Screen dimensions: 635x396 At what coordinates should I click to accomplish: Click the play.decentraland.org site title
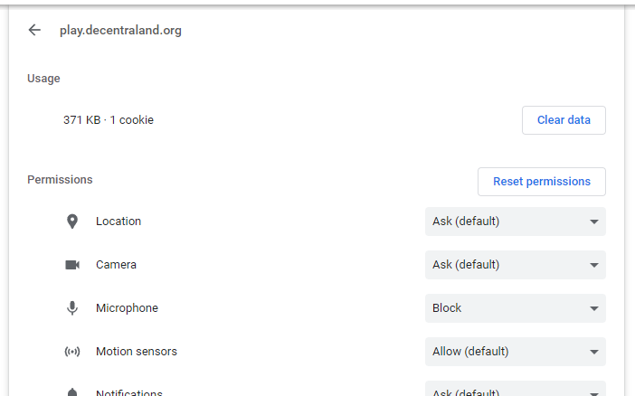coord(120,30)
